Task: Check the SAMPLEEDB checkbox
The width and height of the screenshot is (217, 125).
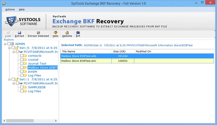Action: point(22,87)
